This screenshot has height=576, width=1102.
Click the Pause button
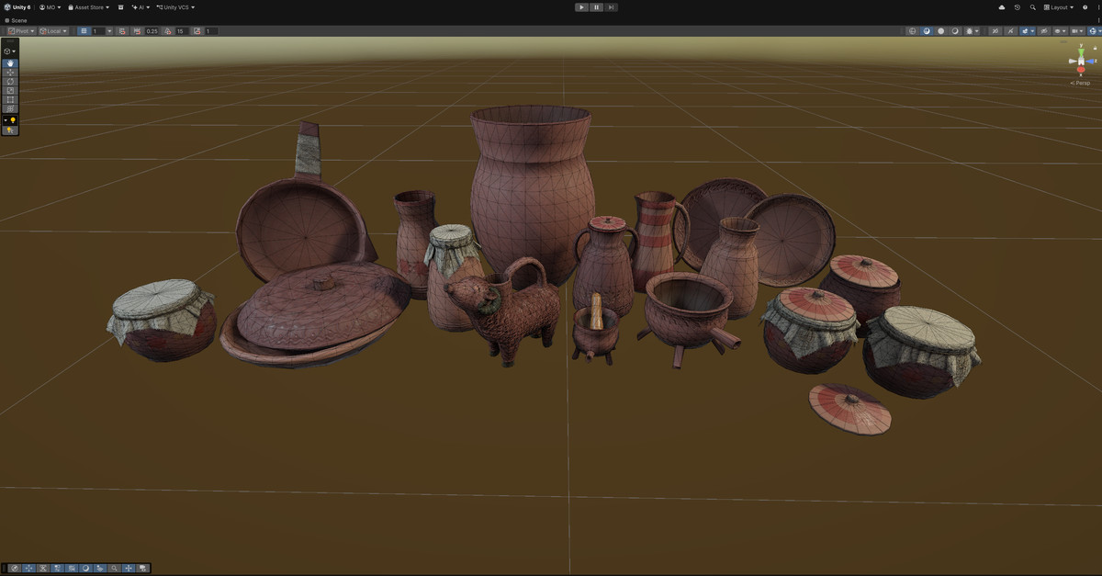(596, 7)
